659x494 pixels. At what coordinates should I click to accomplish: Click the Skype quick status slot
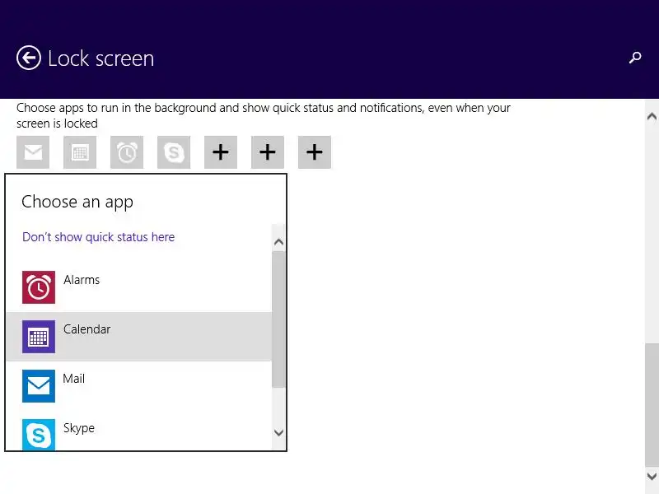(174, 152)
